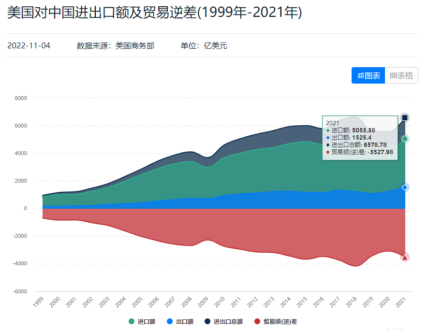Click the red 贸易顺(逆)差 legend dot
Image resolution: width=428 pixels, height=330 pixels.
click(257, 321)
